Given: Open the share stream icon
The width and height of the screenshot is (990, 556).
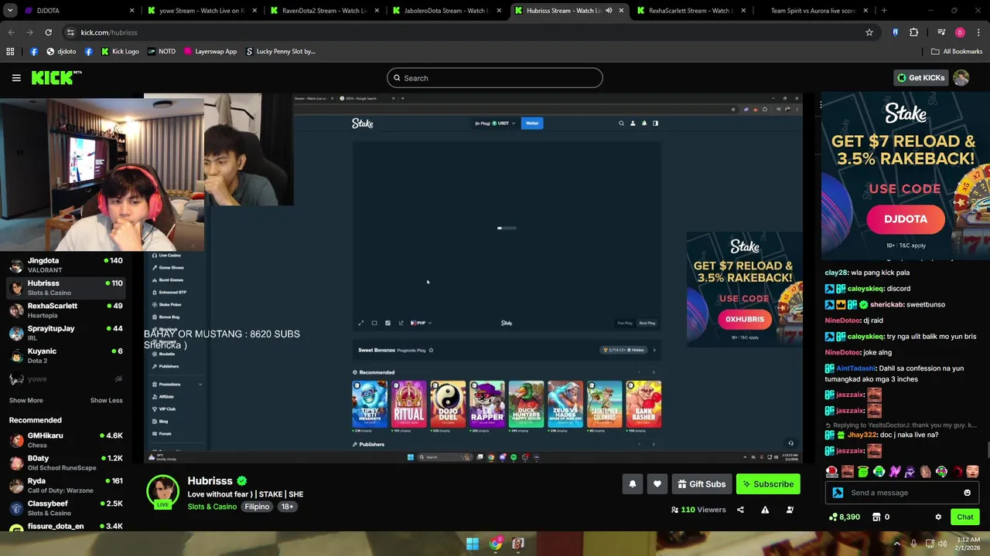Looking at the screenshot, I should [x=740, y=510].
